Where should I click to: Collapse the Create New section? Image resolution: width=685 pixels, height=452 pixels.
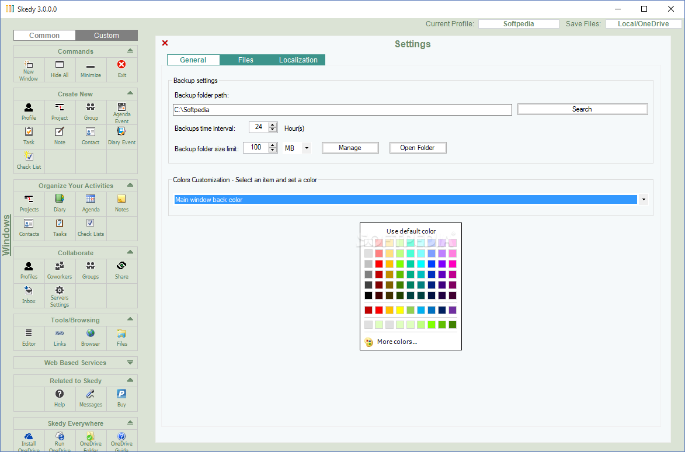pyautogui.click(x=130, y=93)
